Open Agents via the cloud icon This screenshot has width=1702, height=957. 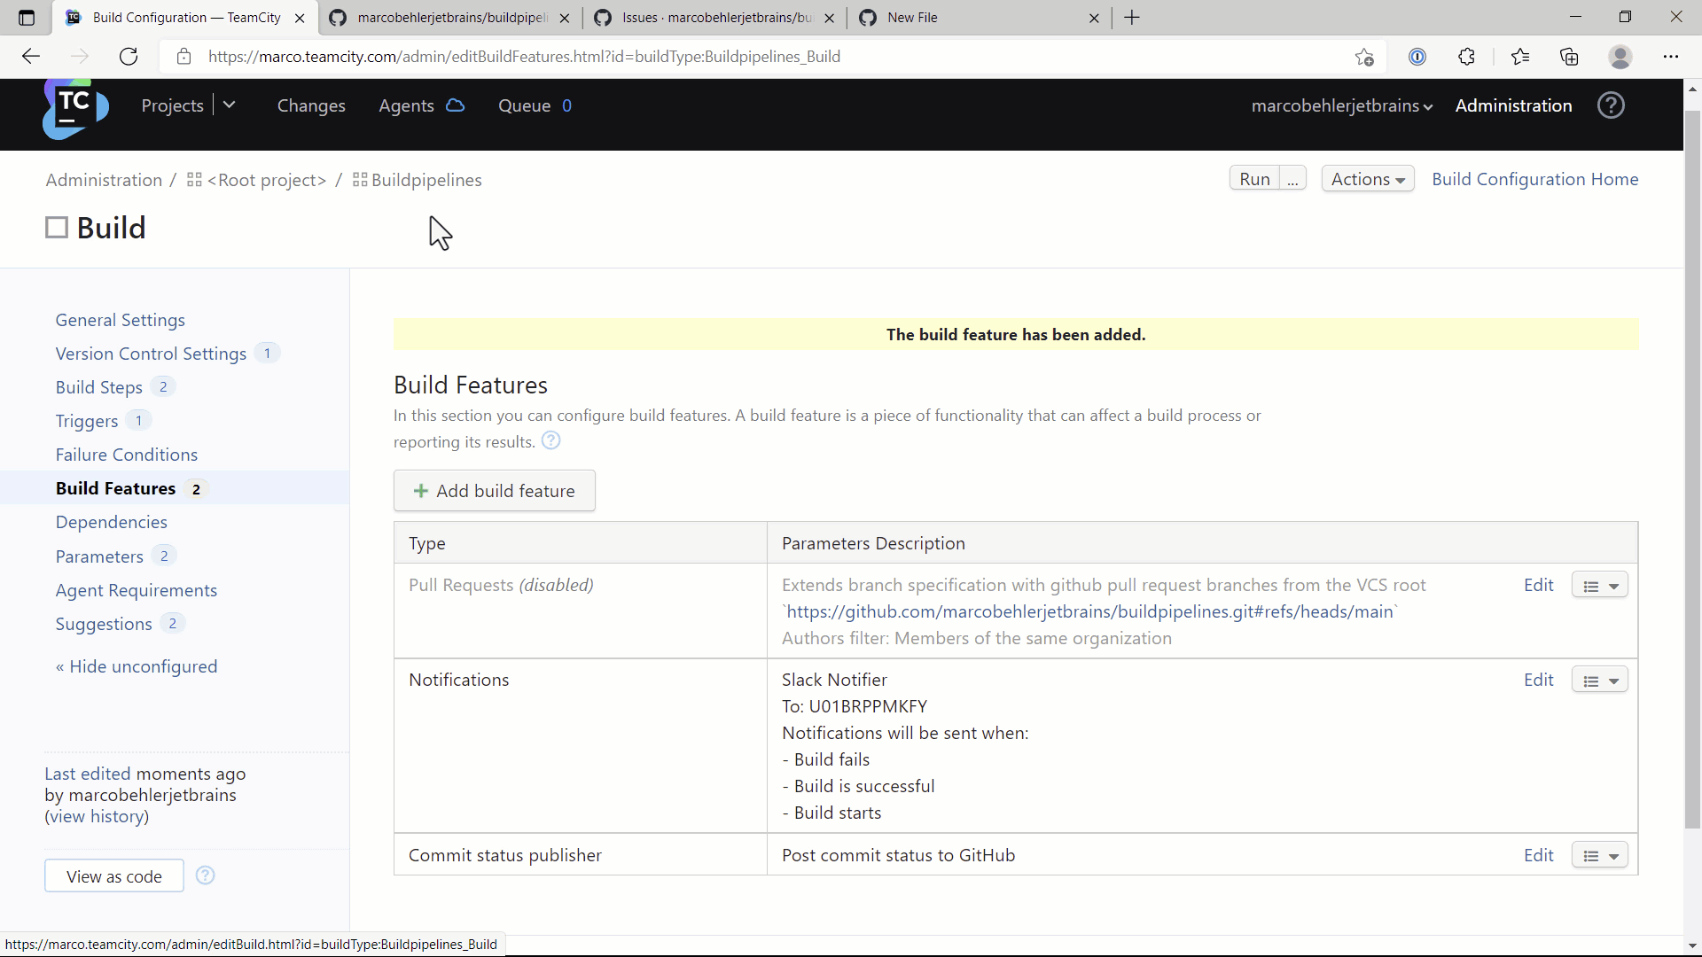455,105
